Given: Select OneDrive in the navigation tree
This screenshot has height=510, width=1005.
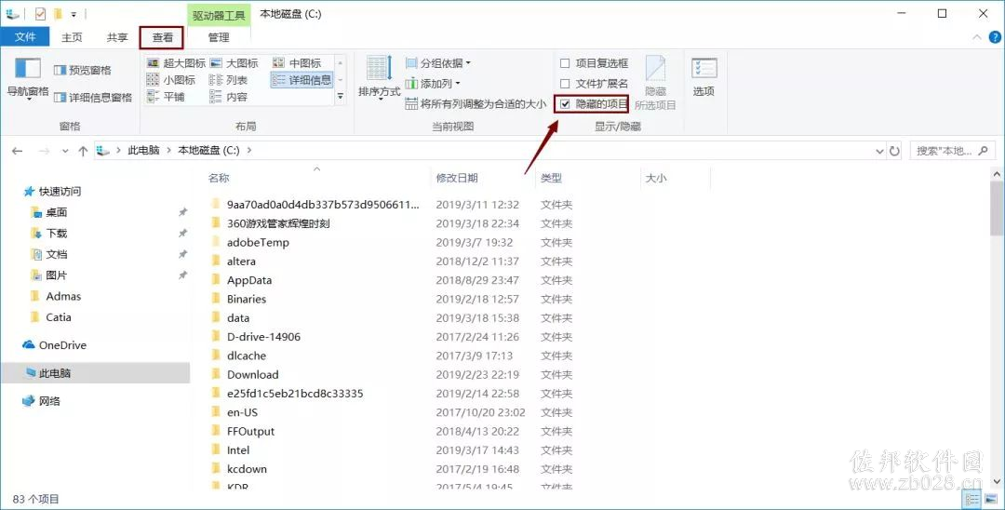Looking at the screenshot, I should point(55,344).
